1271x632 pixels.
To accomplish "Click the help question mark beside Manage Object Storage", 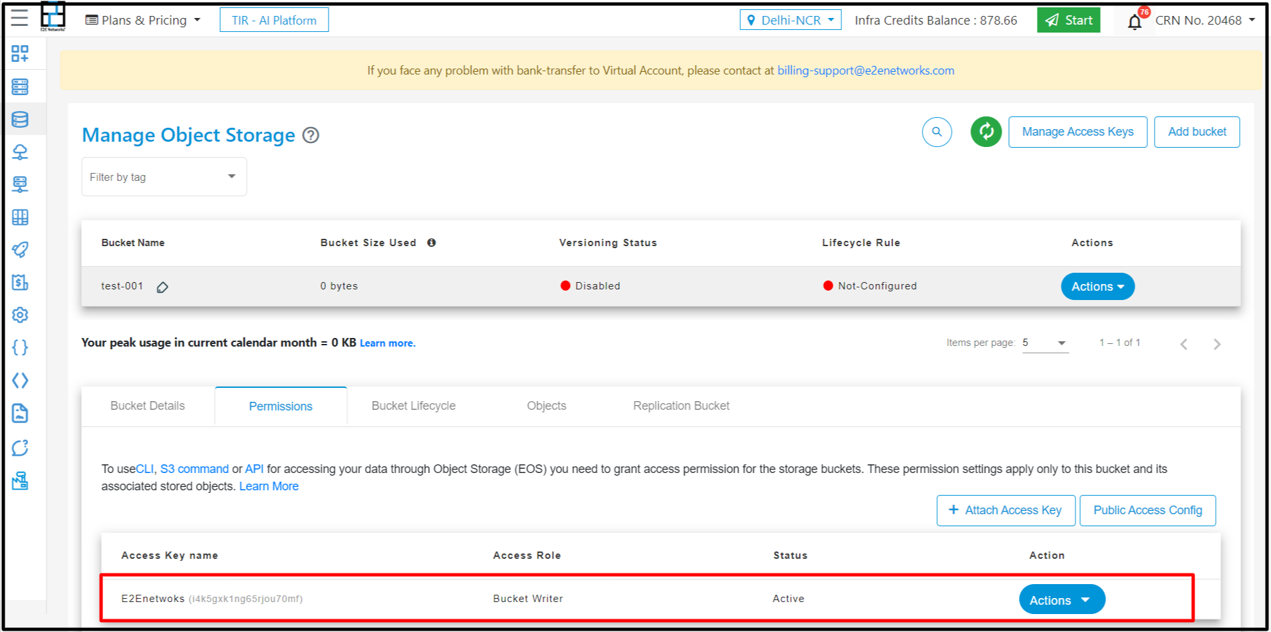I will 311,135.
